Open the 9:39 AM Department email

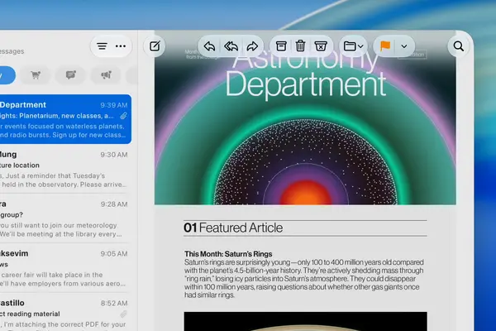pos(64,119)
